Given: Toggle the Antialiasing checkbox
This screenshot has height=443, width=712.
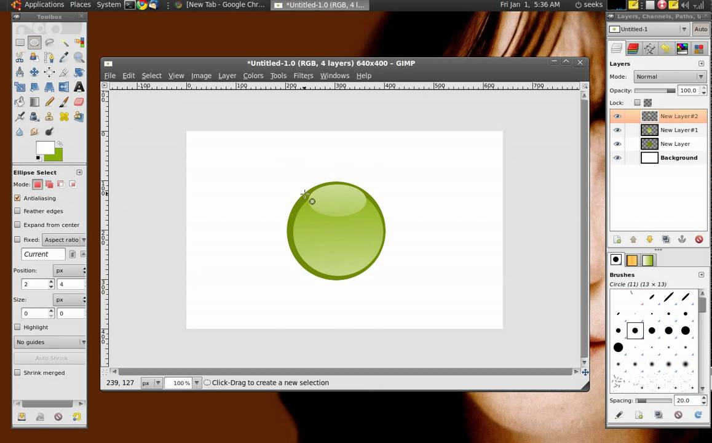Looking at the screenshot, I should [17, 198].
